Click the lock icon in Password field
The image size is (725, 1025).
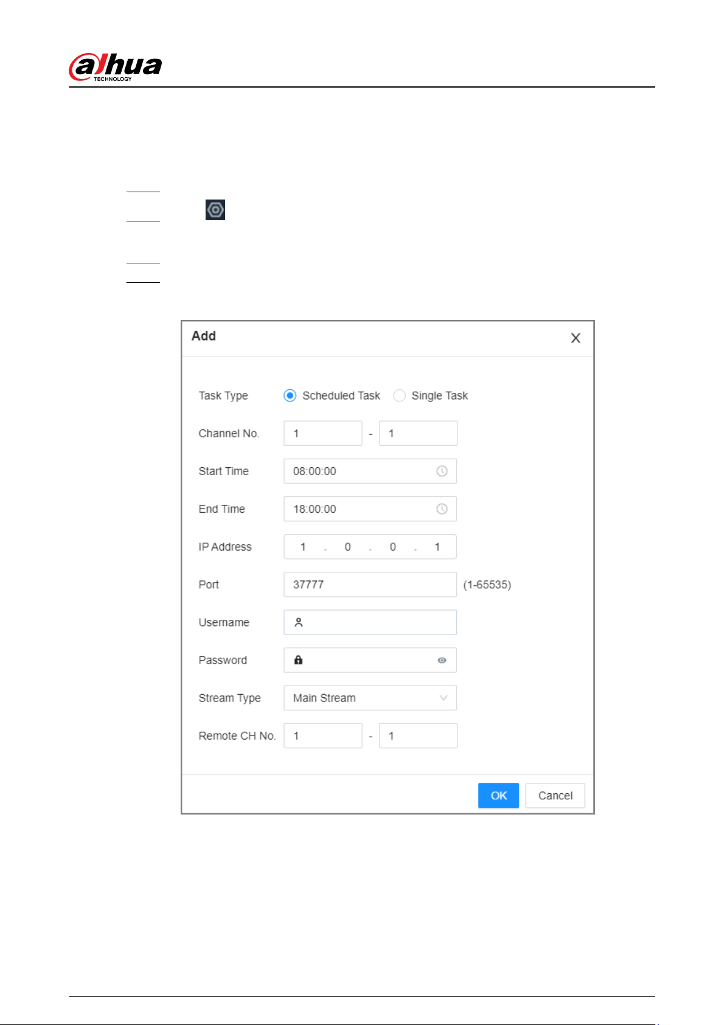(x=299, y=659)
